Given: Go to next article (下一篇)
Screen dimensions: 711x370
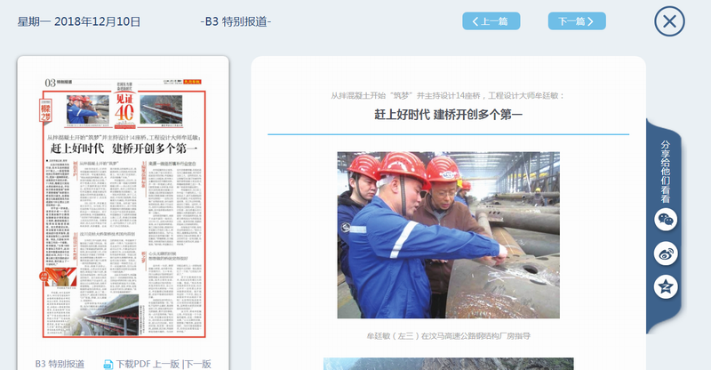Looking at the screenshot, I should point(577,21).
